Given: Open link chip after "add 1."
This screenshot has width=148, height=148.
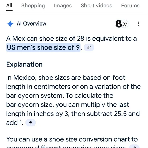Looking at the screenshot, I should 30,122.
